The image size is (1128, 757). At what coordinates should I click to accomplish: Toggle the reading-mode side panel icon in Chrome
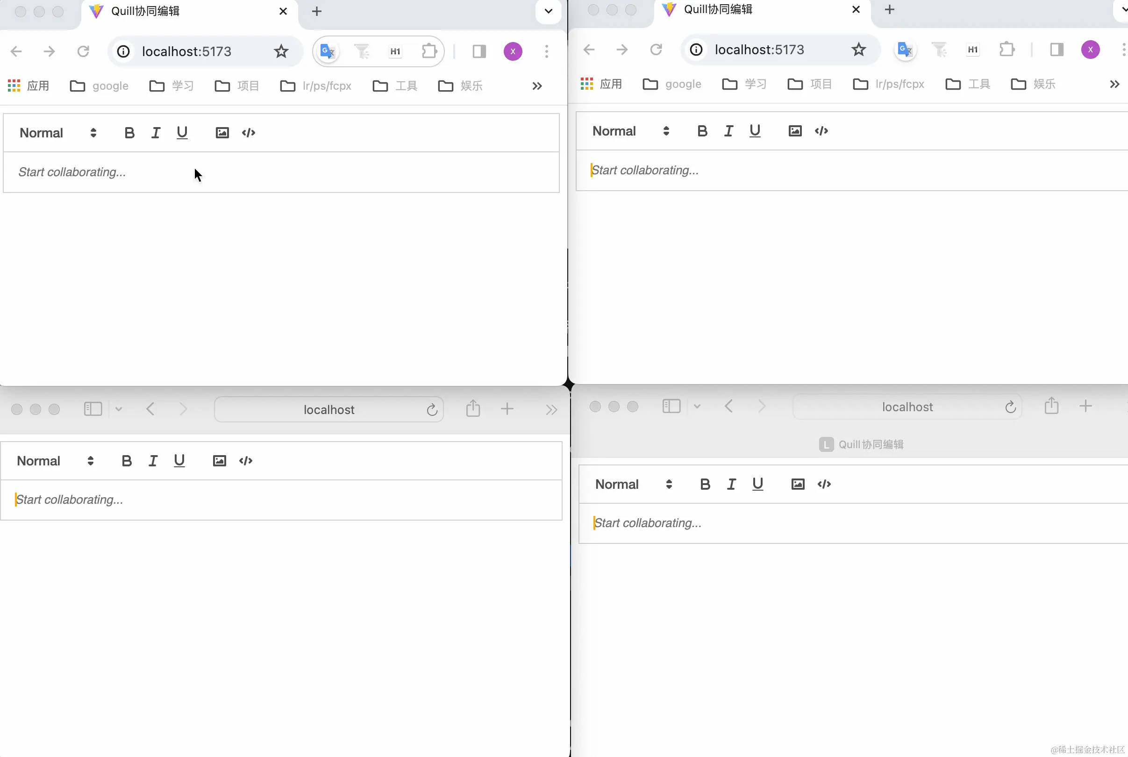tap(478, 51)
